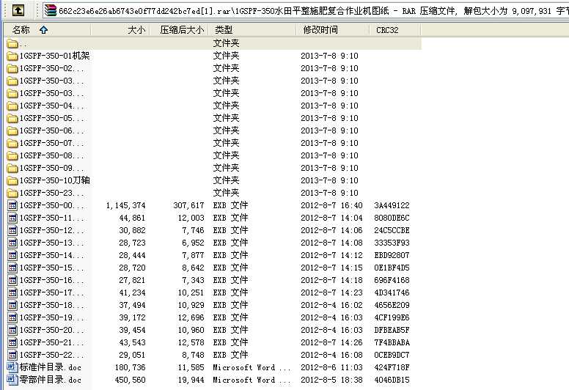Click EXB file icon of 1GSPF-350-14...

pyautogui.click(x=12, y=255)
